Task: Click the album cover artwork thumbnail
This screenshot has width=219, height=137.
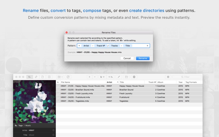Action: coord(34,102)
